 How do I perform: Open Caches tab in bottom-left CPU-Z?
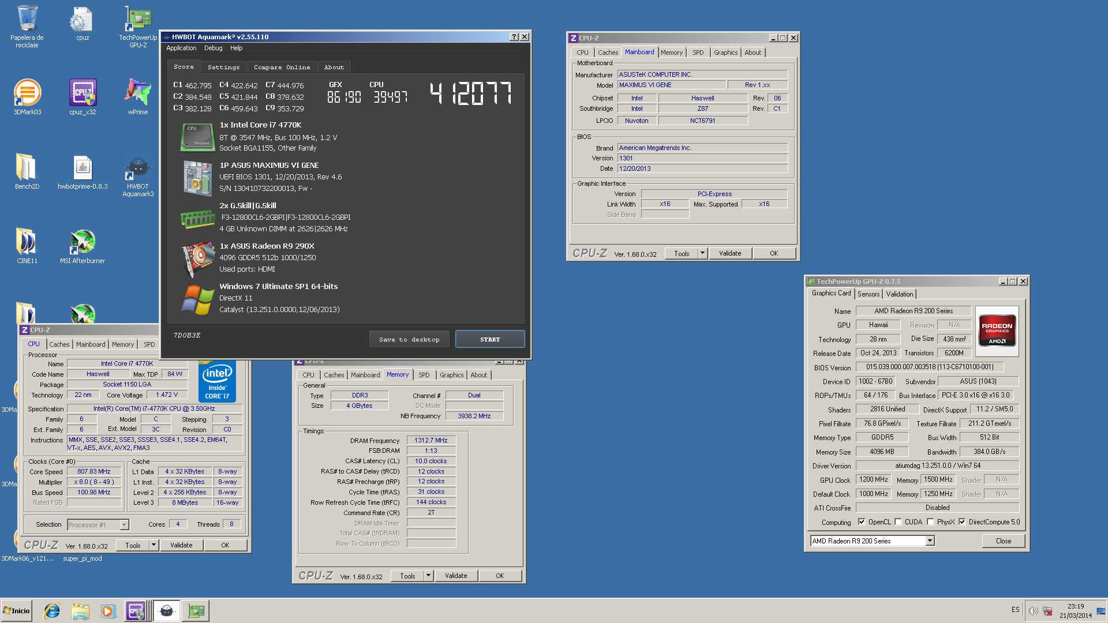[x=59, y=344]
